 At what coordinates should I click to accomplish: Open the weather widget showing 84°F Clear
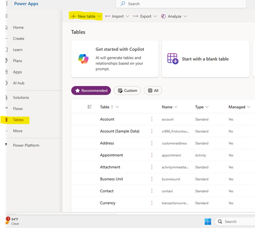point(13,221)
